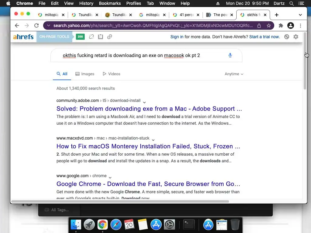Expand the Anytime filter dropdown
Viewport: 311px width, 233px height.
[234, 74]
